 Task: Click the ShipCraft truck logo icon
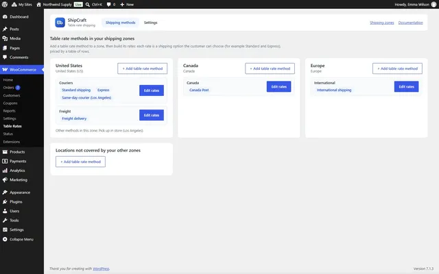point(60,23)
